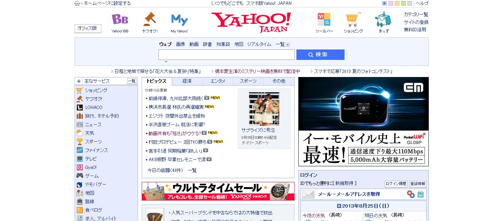503x221 pixels.
Task: Click camera icon next to 前線停滞 headline
Action: [207, 98]
